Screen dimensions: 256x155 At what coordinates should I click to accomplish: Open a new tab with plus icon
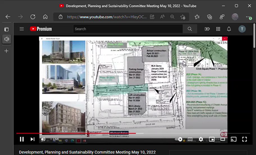point(6,51)
